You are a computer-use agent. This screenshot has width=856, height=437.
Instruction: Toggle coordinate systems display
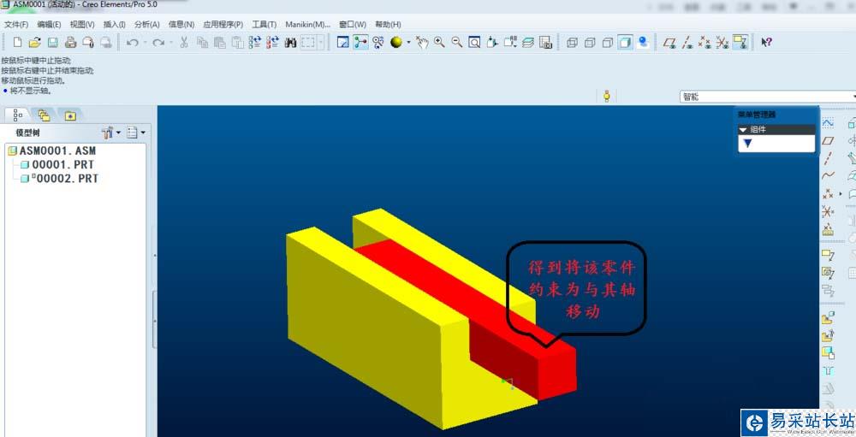tap(722, 42)
